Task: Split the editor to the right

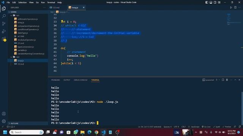Action: coord(235,8)
